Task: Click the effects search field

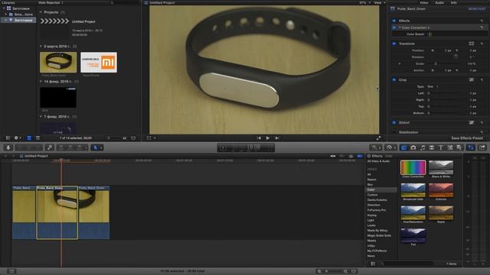Action: [x=407, y=264]
